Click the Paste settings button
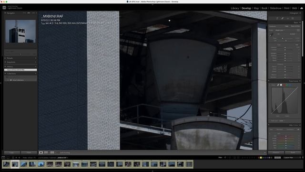Viewport: 305px width, 172px height. pyautogui.click(x=29, y=153)
